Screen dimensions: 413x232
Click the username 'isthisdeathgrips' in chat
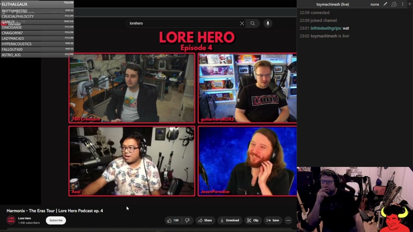pos(325,28)
